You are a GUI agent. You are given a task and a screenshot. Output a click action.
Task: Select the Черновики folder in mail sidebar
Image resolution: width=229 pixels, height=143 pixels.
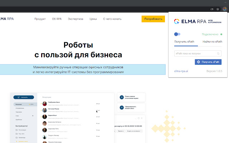pos(19,112)
